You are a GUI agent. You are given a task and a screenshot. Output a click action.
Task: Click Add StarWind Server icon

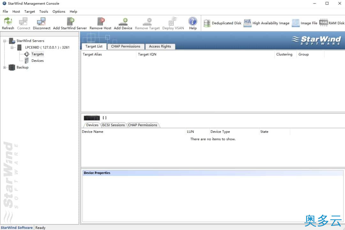[70, 21]
